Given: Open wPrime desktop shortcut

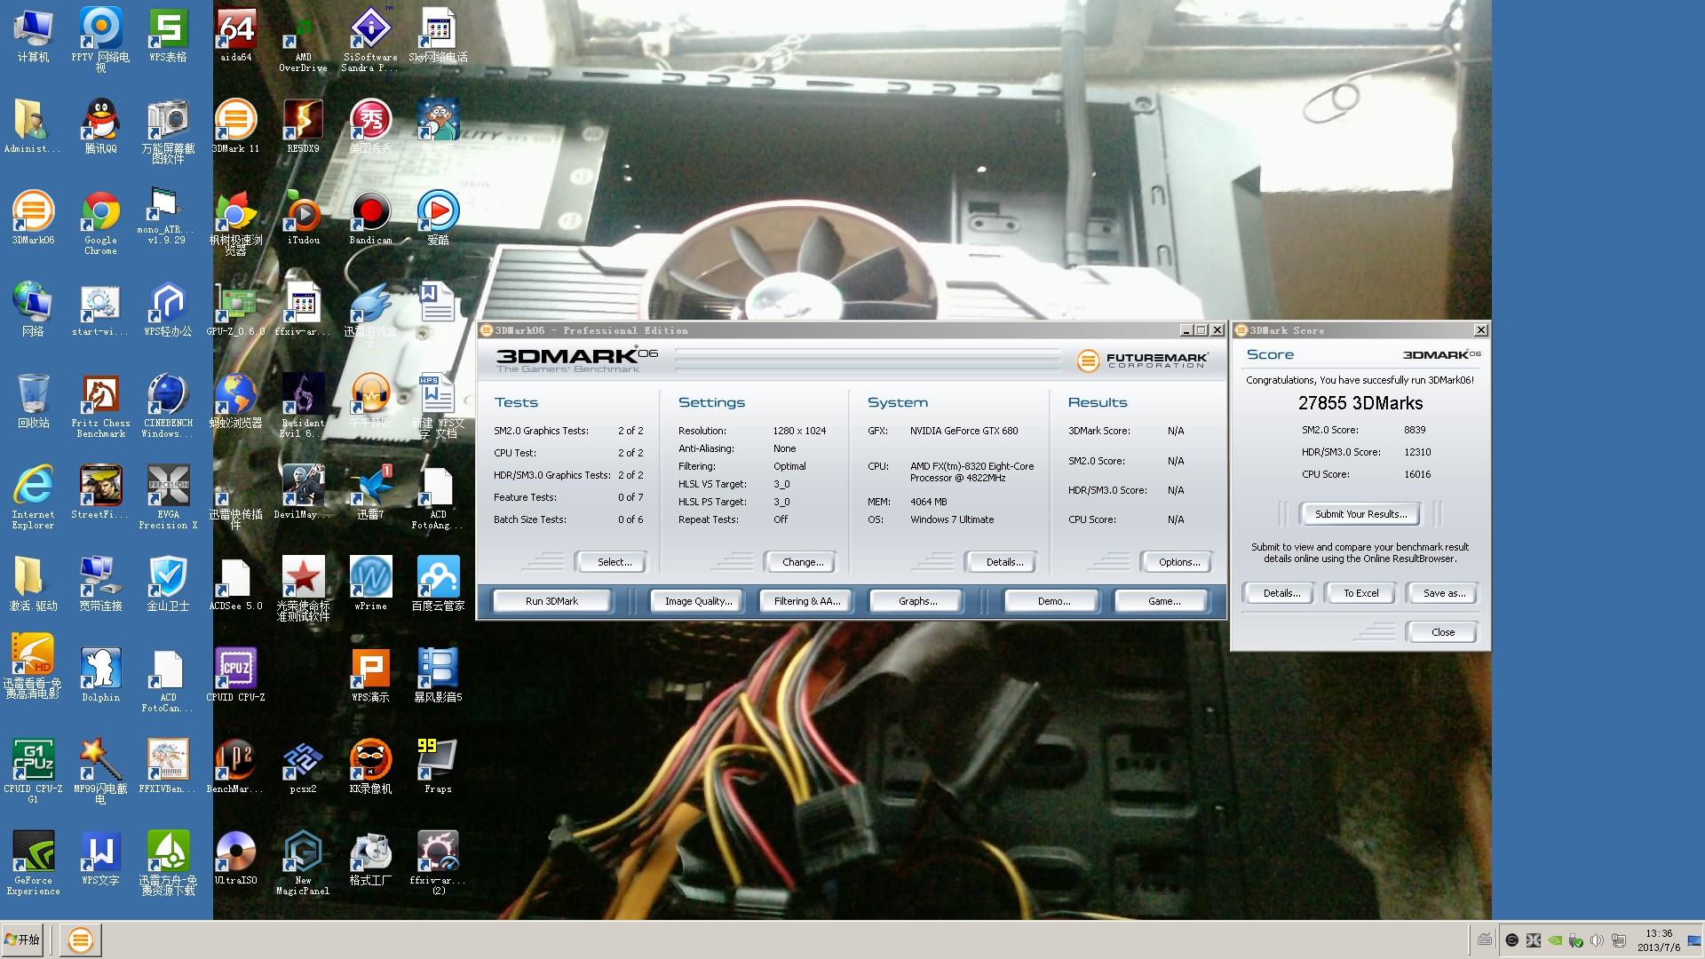Looking at the screenshot, I should 370,583.
